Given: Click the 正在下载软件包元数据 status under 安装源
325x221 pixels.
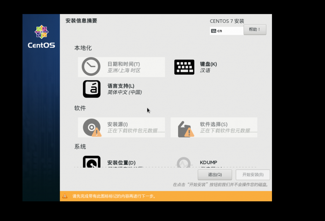Looking at the screenshot, I should click(x=136, y=131).
